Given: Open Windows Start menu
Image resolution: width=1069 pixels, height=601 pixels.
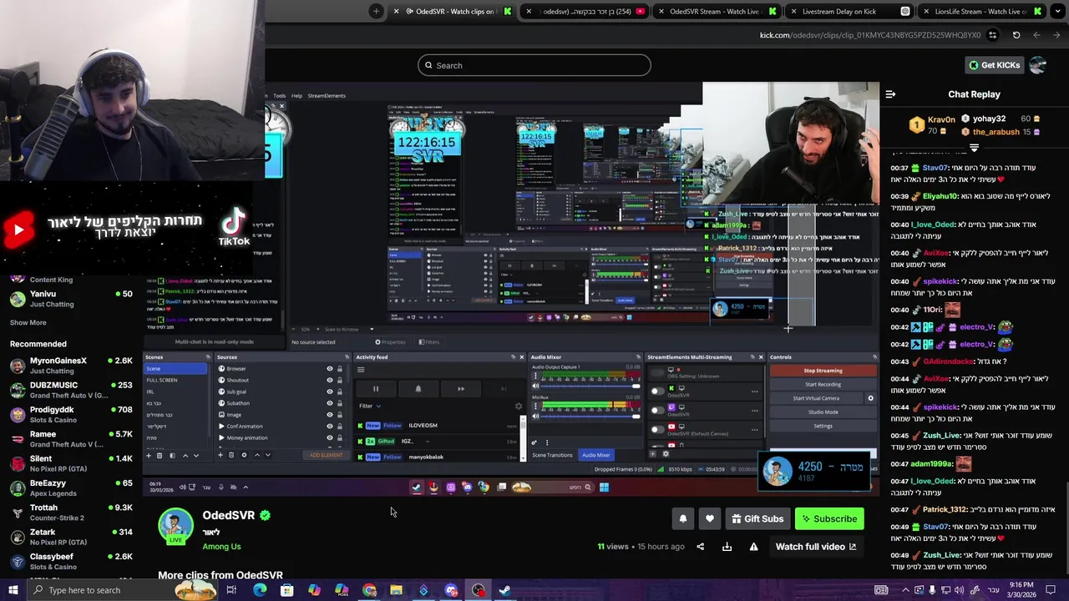Looking at the screenshot, I should point(13,590).
